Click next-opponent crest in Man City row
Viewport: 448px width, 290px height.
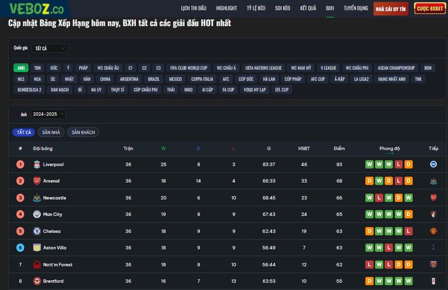click(433, 214)
